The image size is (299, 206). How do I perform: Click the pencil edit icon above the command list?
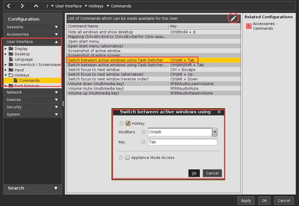[233, 18]
